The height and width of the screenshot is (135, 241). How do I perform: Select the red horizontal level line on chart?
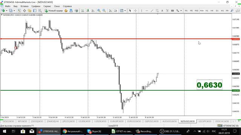point(116,39)
